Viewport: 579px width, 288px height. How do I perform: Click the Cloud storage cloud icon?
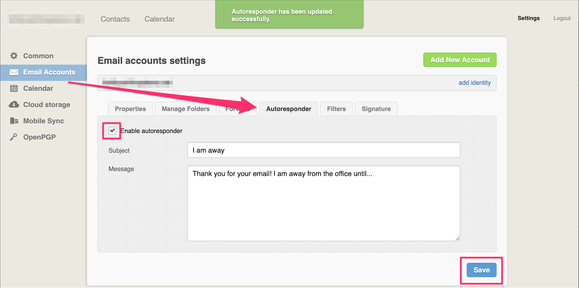[x=14, y=104]
